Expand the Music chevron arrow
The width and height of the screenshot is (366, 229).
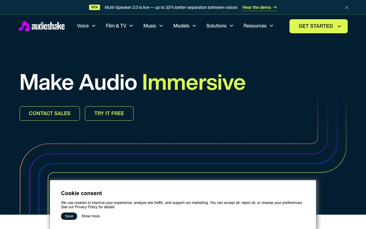click(x=161, y=26)
